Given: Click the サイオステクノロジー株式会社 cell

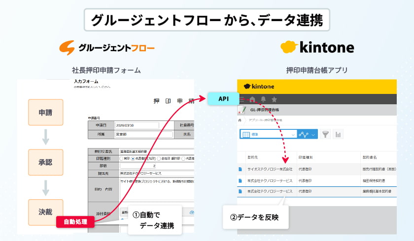Looking at the screenshot, I should tap(270, 169).
